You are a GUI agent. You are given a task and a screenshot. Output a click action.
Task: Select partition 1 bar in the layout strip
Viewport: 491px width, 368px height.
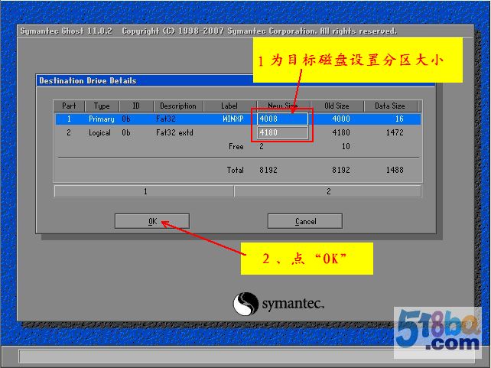point(144,191)
